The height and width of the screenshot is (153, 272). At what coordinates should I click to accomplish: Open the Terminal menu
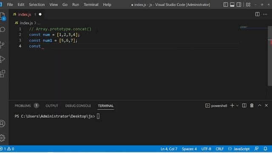pyautogui.click(x=91, y=5)
